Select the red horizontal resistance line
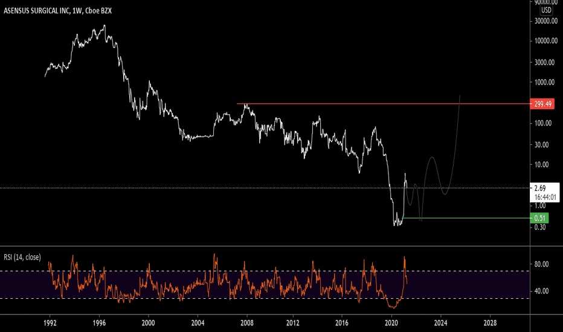Screen dimensions: 563x332 [x=383, y=104]
